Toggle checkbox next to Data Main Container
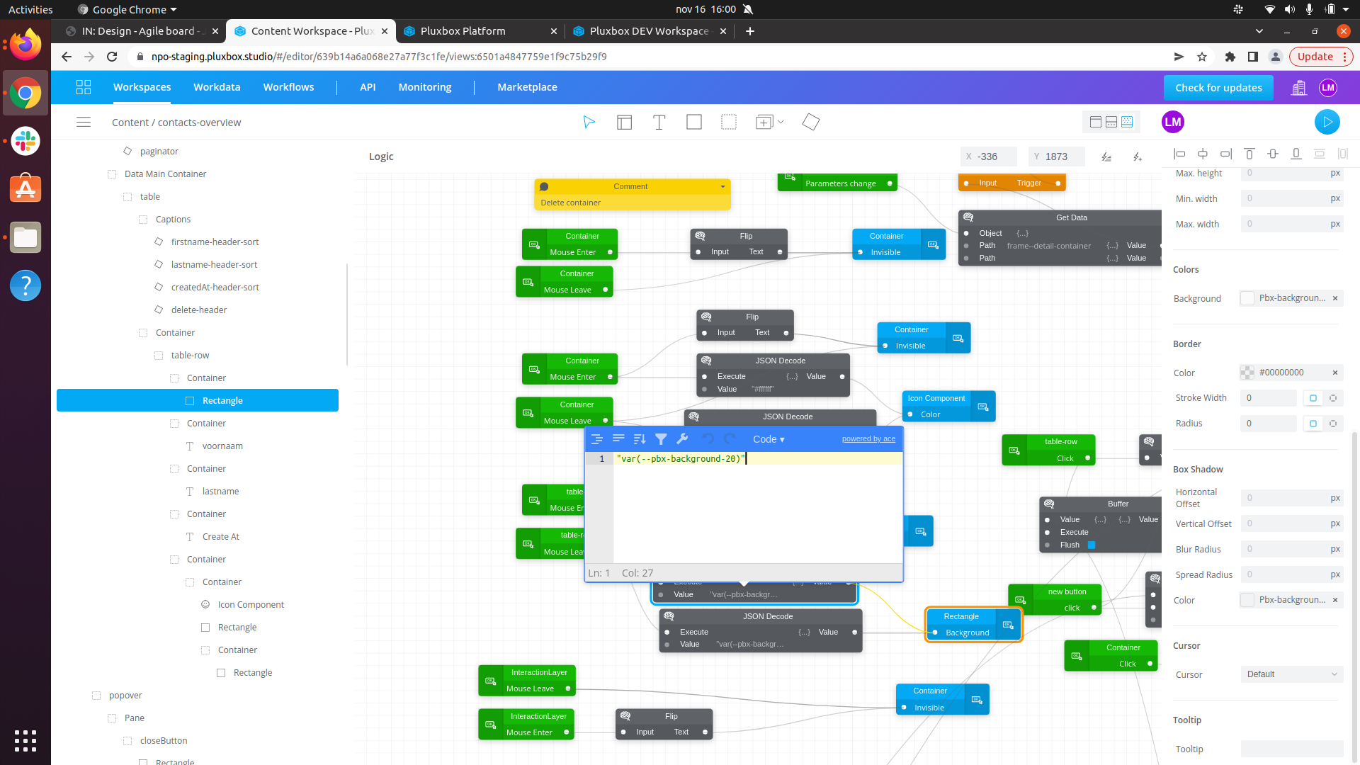 point(112,174)
